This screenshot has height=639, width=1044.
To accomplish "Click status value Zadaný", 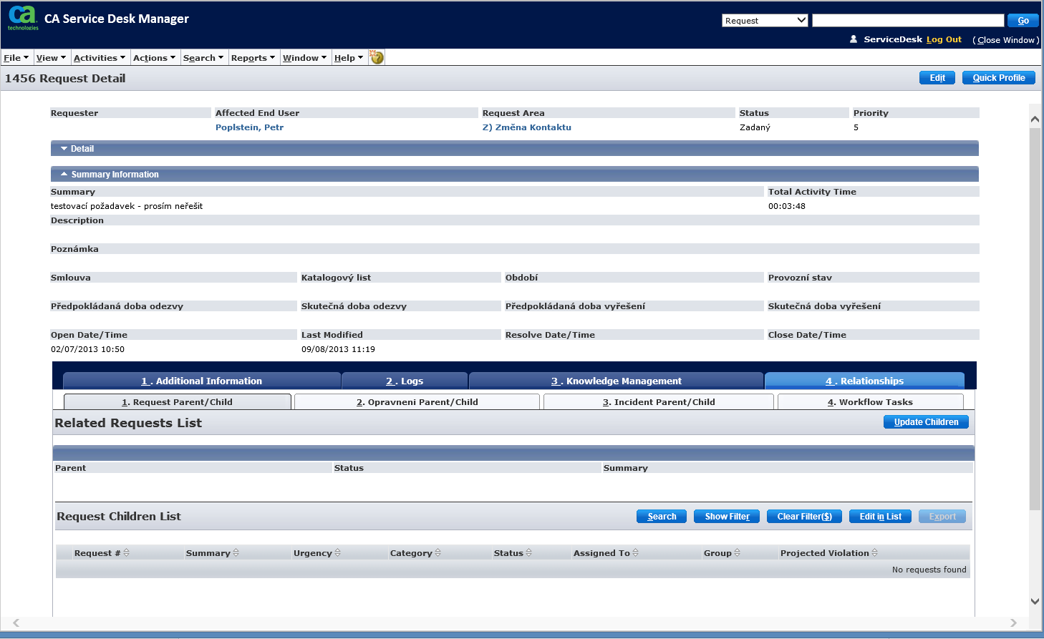I will tap(755, 127).
